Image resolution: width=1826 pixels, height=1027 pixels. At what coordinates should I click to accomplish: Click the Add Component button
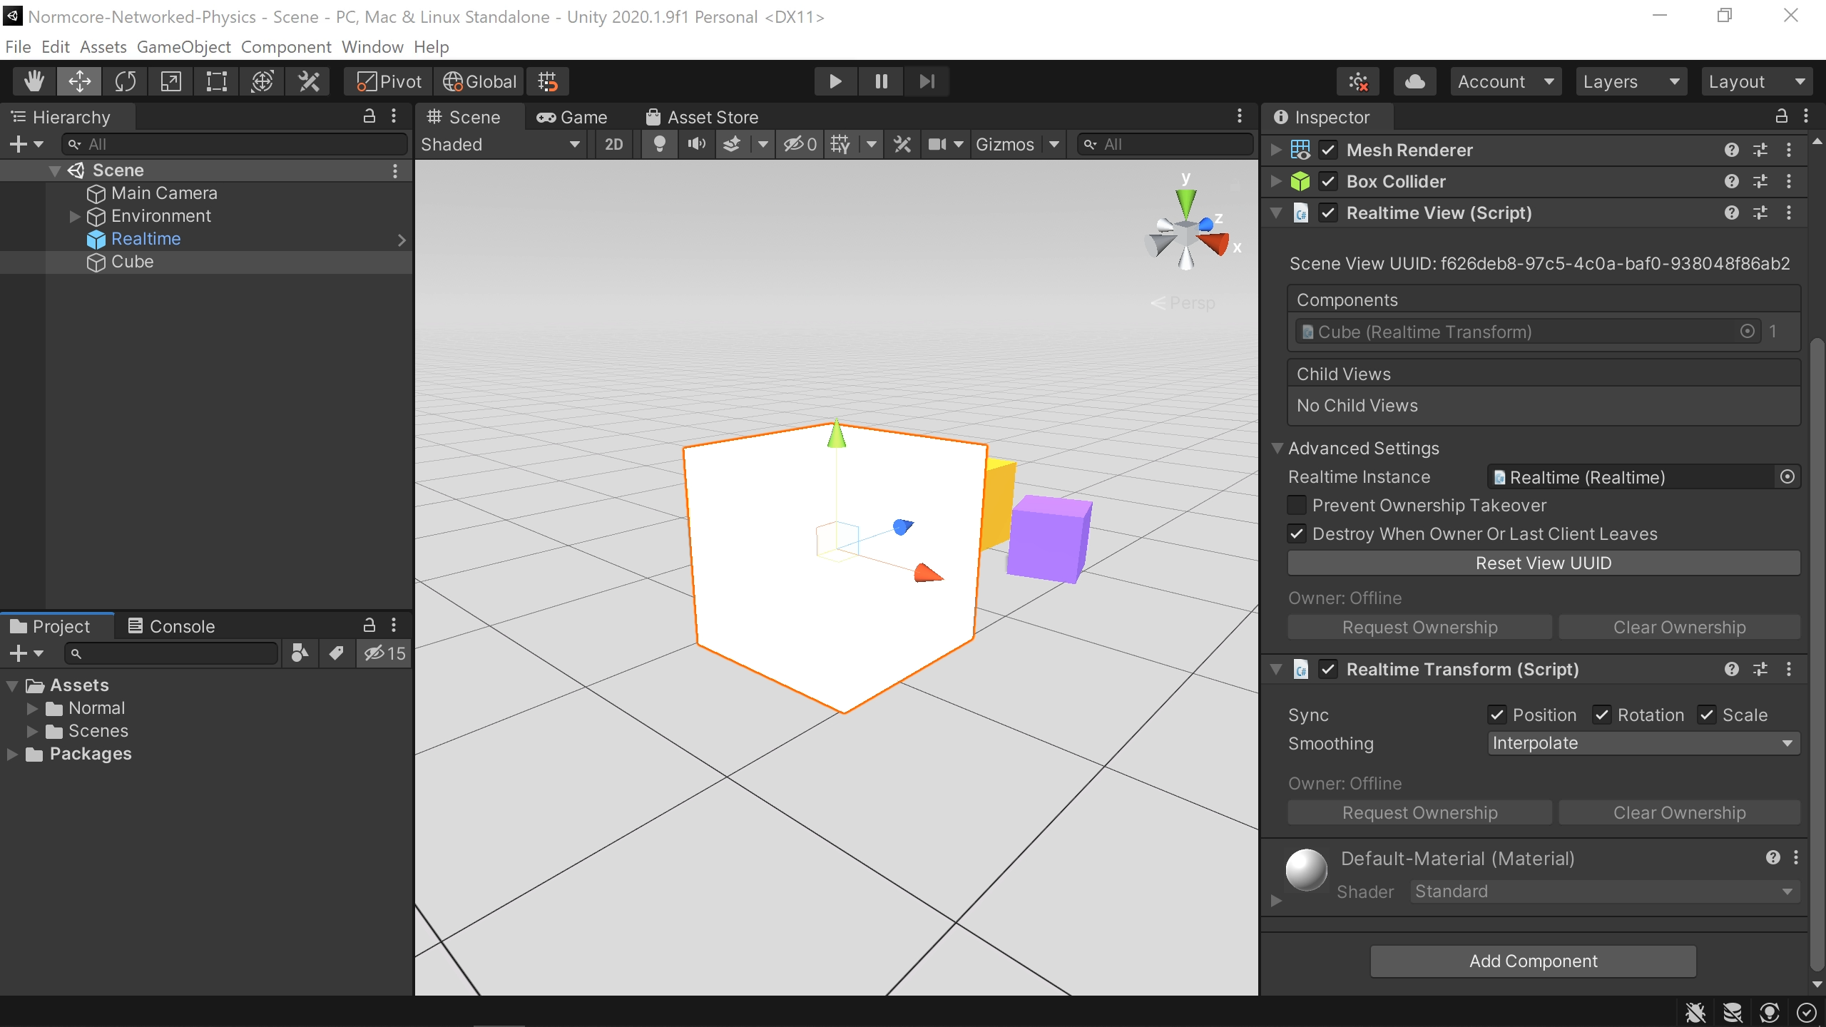(1533, 961)
